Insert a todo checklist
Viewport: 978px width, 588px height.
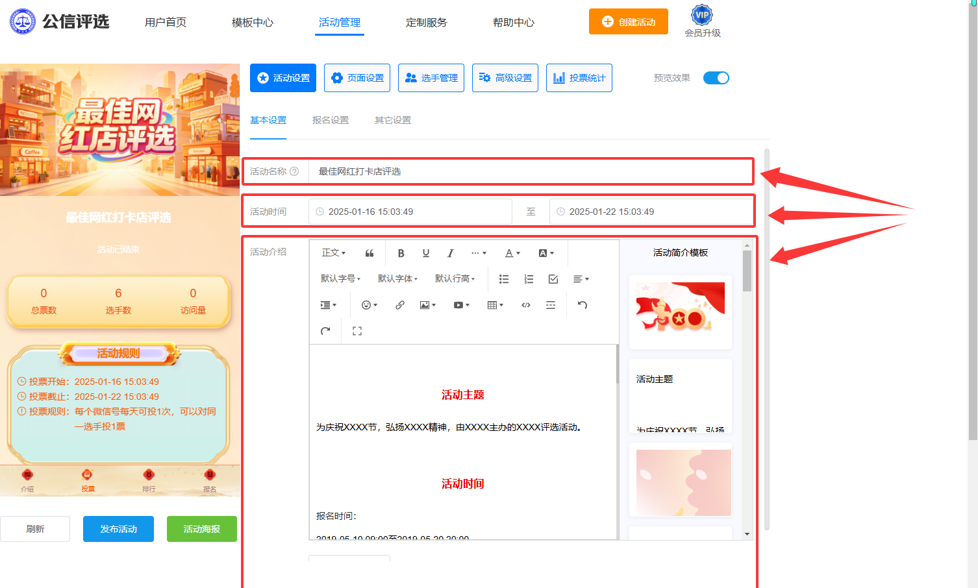[553, 279]
